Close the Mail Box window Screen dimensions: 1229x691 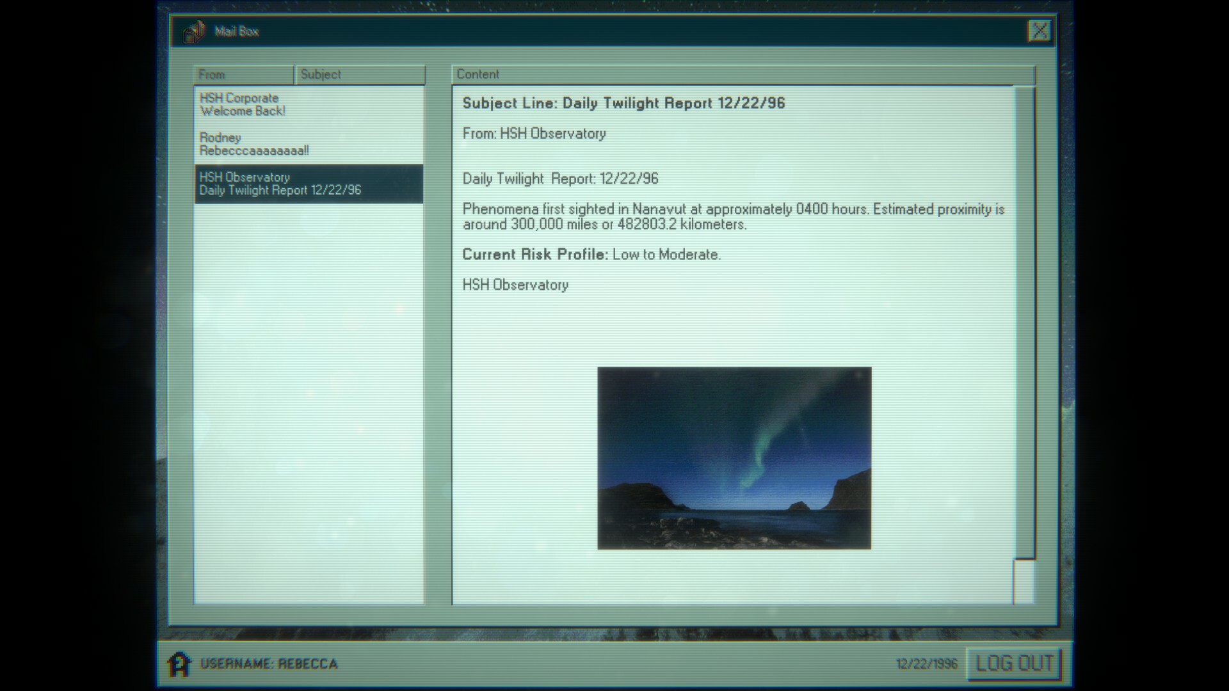[1041, 31]
